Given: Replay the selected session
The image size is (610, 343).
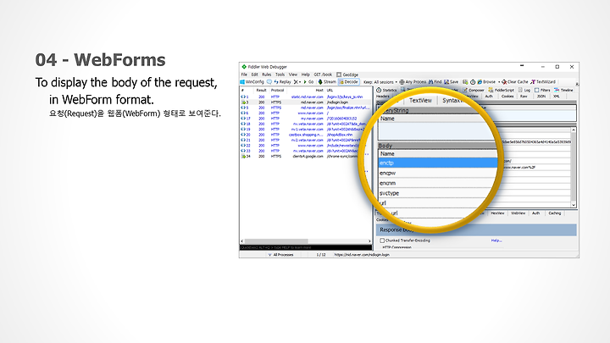Looking at the screenshot, I should [282, 82].
